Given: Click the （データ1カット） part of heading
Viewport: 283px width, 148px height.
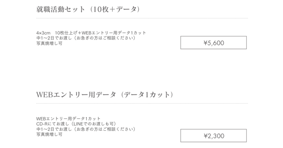Looking at the screenshot, I should pyautogui.click(x=147, y=95).
